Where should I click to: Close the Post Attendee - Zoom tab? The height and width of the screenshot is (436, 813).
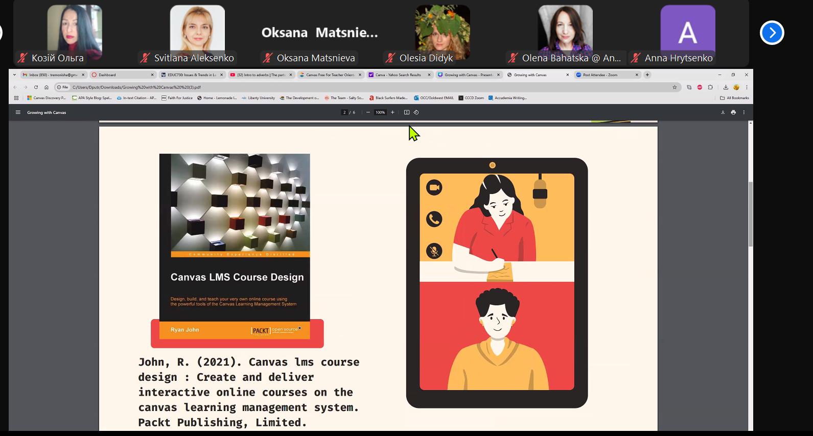tap(637, 75)
